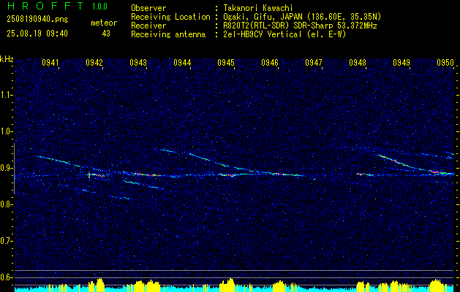Click the 1.0 kHz axis label
460x292 pixels.
pos(6,131)
